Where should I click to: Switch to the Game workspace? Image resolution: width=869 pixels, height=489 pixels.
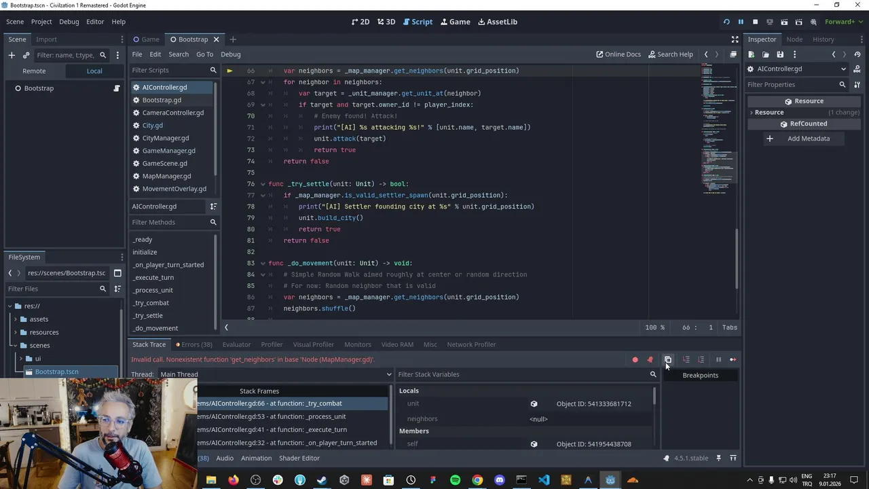pyautogui.click(x=455, y=22)
